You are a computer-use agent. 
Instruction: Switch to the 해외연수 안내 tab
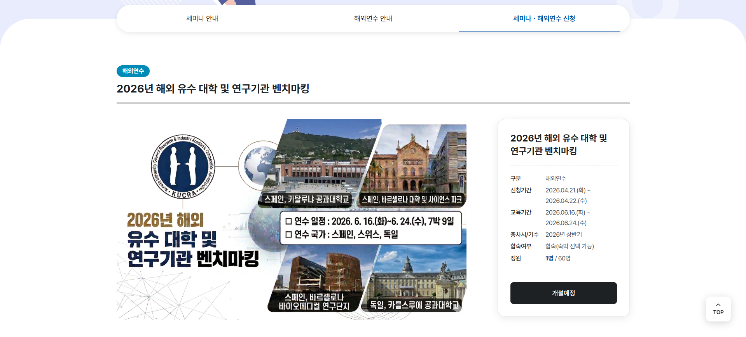click(x=373, y=19)
